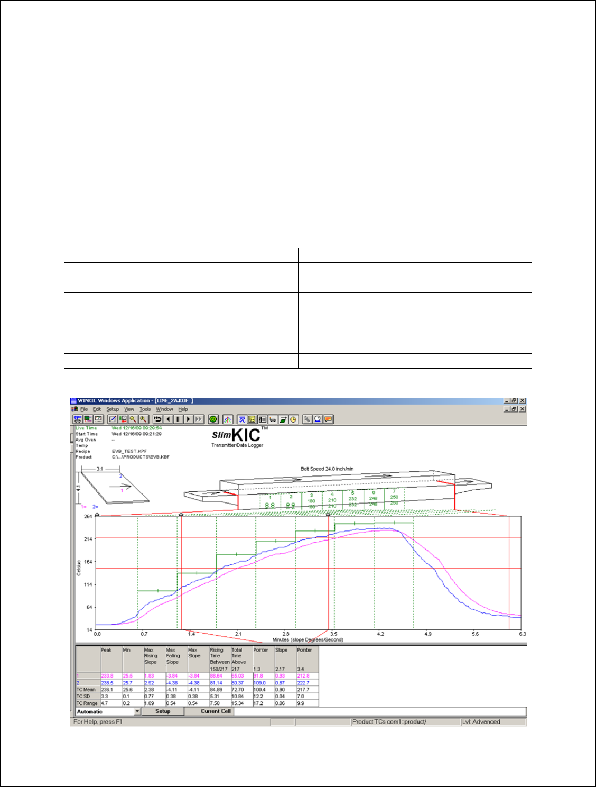Click the list panel toolbar icon
This screenshot has height=787, width=596.
263,419
